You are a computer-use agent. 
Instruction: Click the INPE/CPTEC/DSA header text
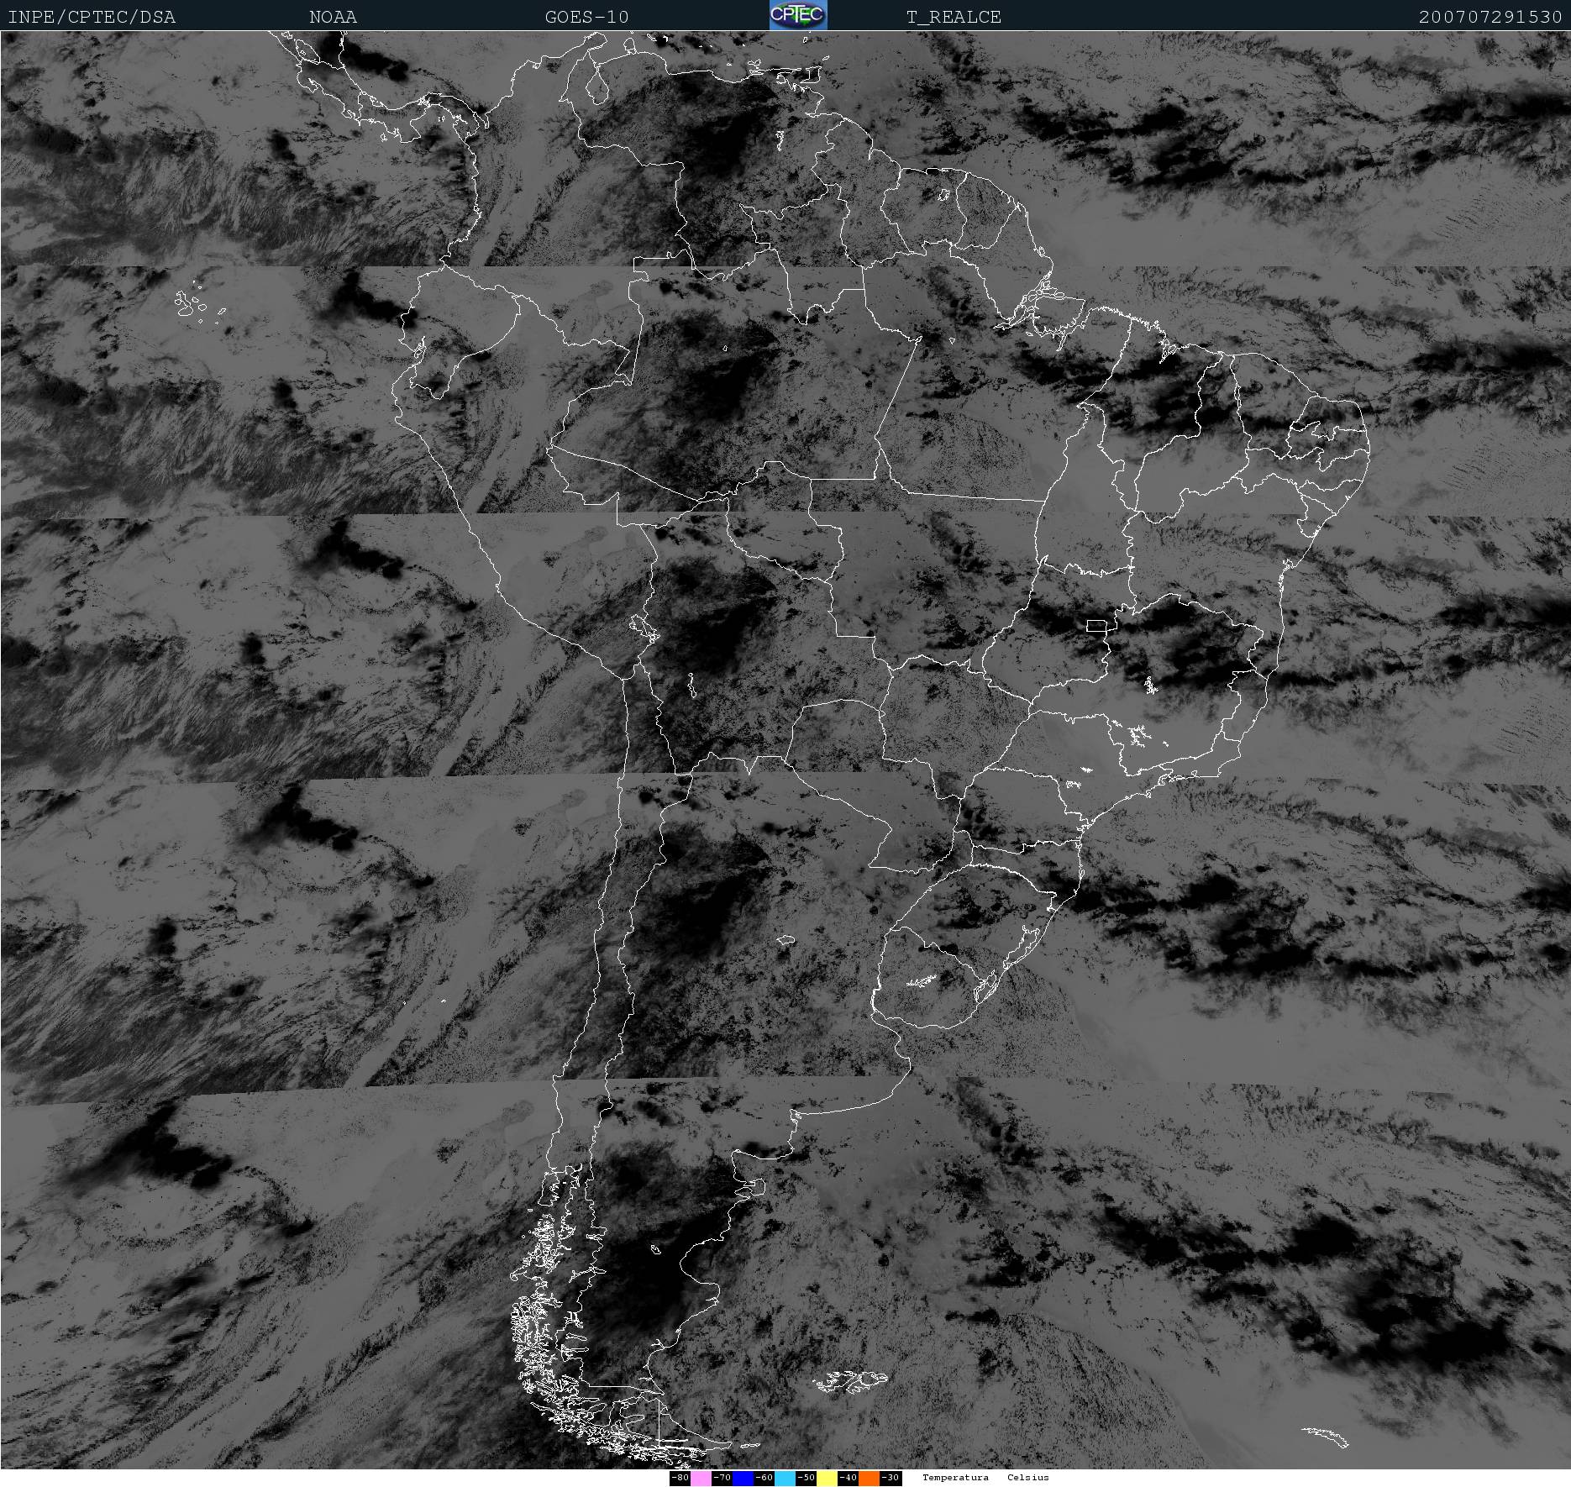92,17
